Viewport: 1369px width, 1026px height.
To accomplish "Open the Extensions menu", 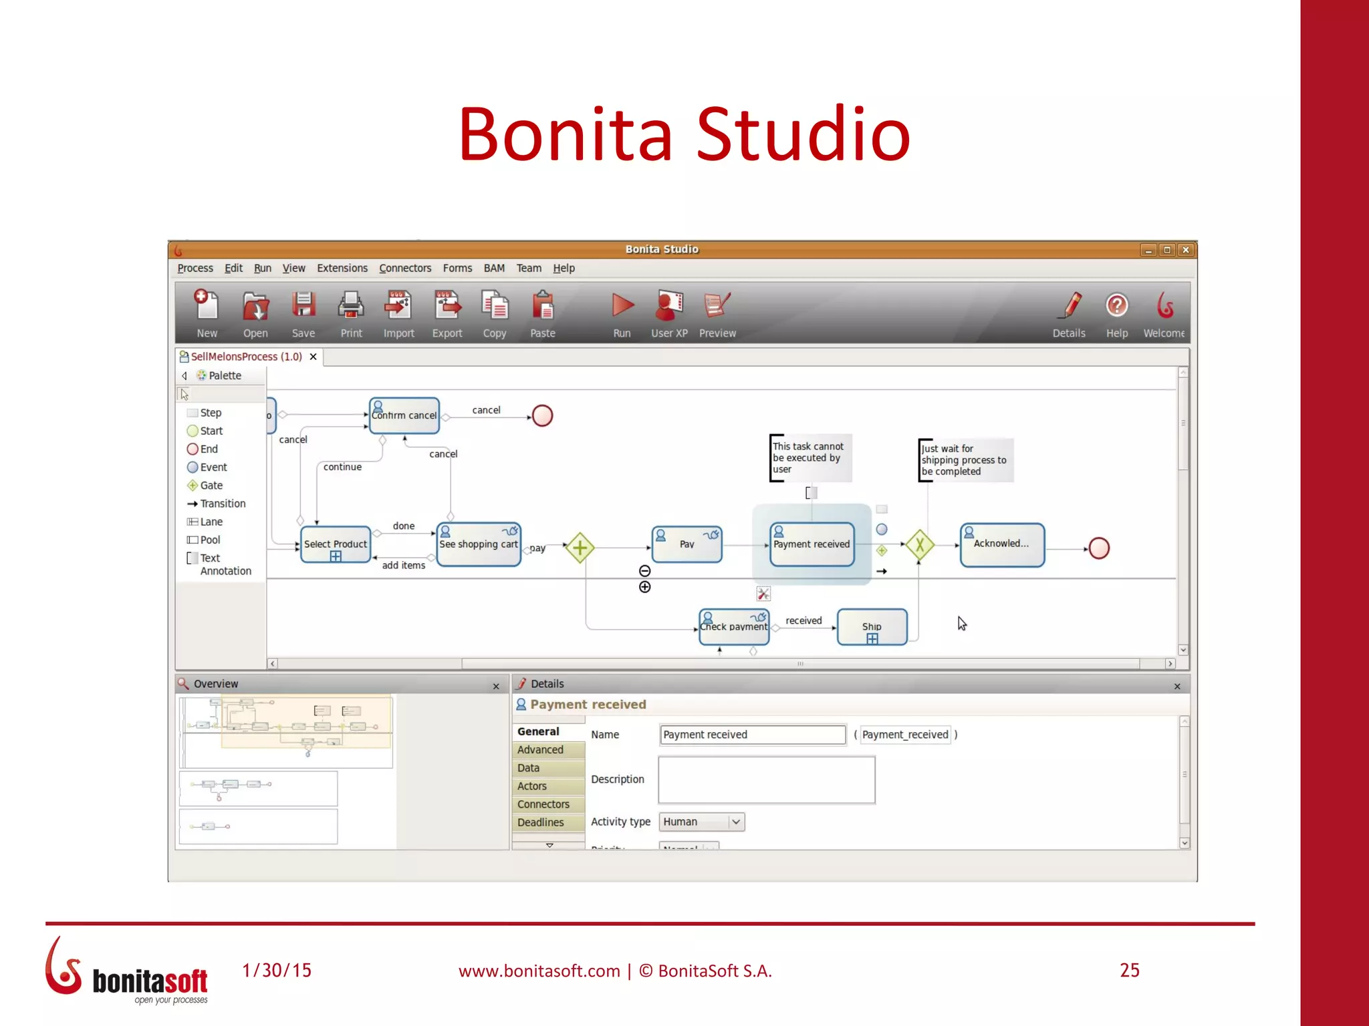I will coord(342,268).
